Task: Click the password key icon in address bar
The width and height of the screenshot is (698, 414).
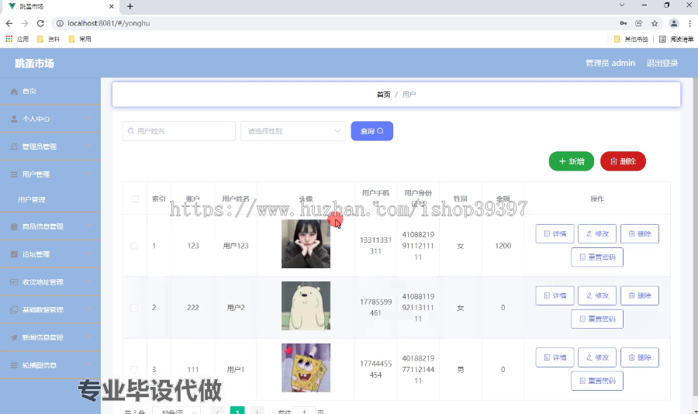Action: tap(624, 23)
